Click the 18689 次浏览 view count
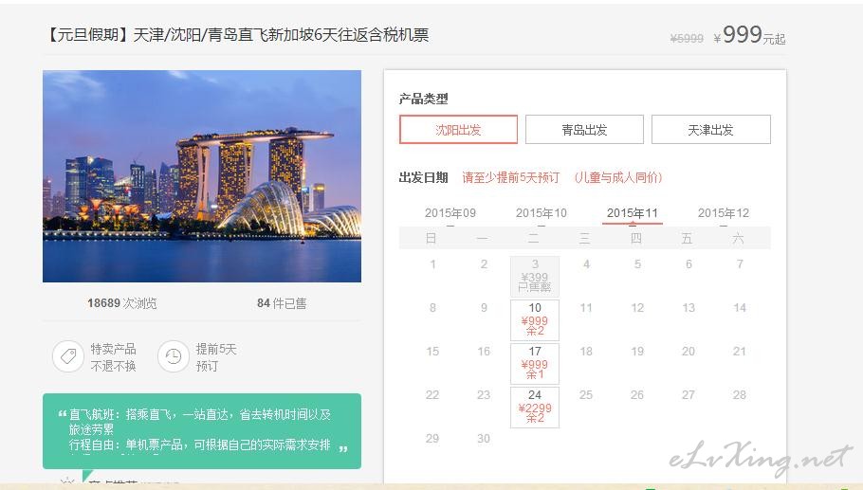The height and width of the screenshot is (490, 863). pos(122,303)
